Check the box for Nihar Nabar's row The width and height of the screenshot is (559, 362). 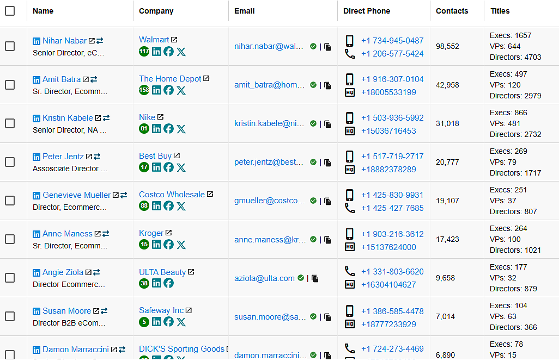pyautogui.click(x=10, y=46)
